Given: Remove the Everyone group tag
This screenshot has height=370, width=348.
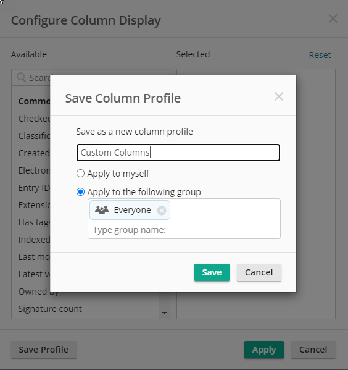Looking at the screenshot, I should coord(162,211).
